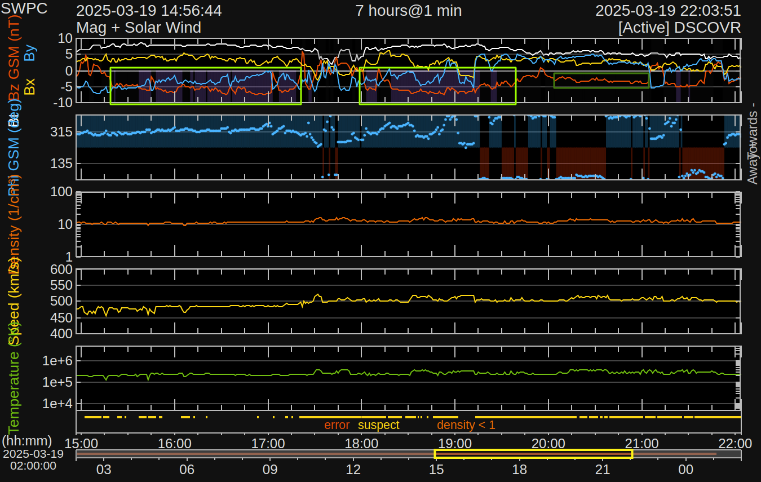Click the 'error' legend label
Image resolution: width=761 pixels, height=482 pixels.
[x=337, y=425]
